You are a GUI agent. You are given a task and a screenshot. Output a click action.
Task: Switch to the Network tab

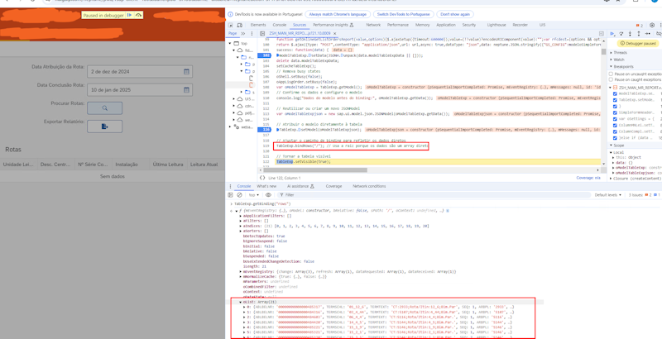point(373,25)
